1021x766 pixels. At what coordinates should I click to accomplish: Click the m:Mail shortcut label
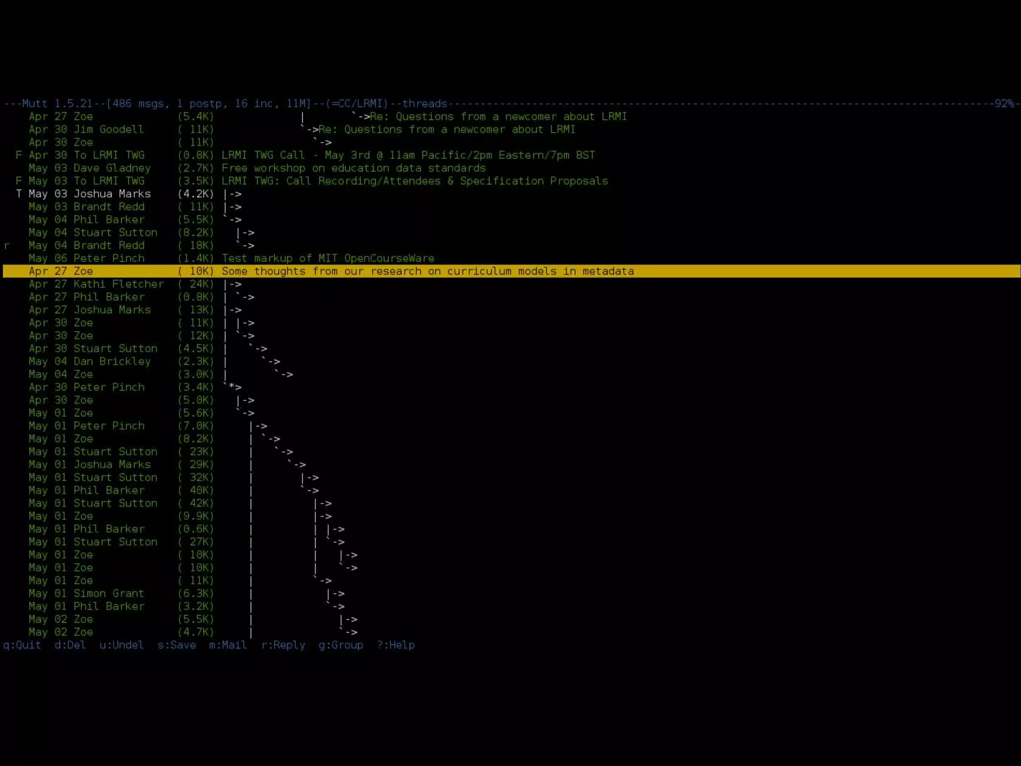click(x=228, y=645)
